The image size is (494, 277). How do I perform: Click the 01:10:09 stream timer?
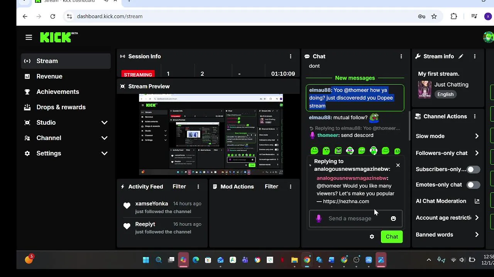coord(283,74)
